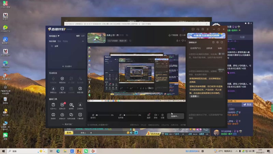273x154 pixels.
Task: Open 回收站 recycle bin on desktop
Action: [5, 100]
